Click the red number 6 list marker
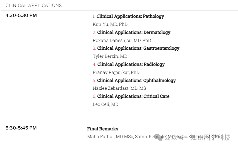Image resolution: width=238 pixels, height=147 pixels. tap(94, 96)
